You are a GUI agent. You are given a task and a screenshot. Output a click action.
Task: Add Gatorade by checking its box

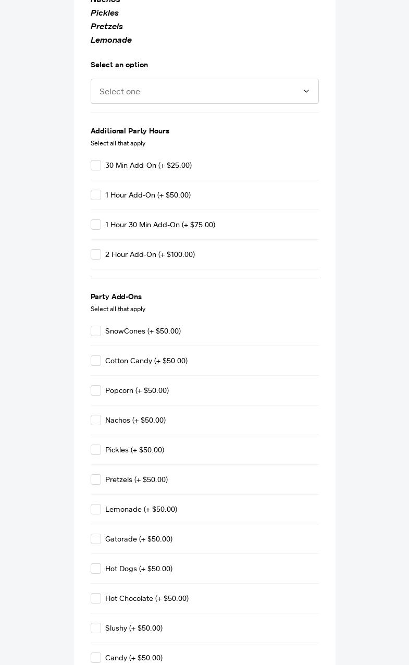pos(96,539)
